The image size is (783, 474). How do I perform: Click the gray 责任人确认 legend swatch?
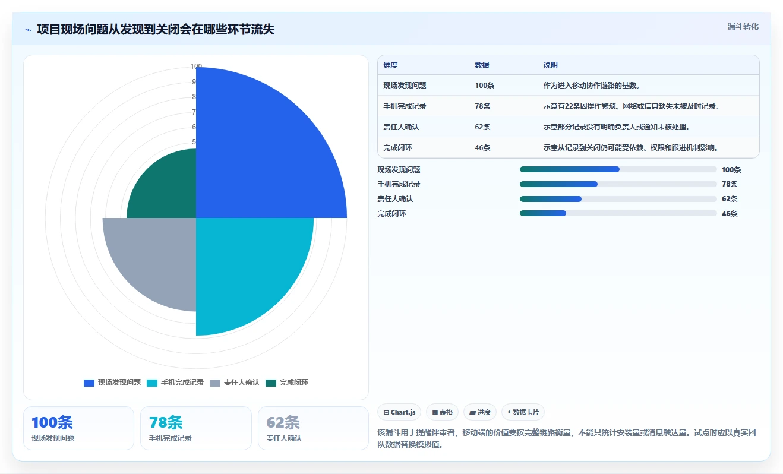click(x=215, y=383)
